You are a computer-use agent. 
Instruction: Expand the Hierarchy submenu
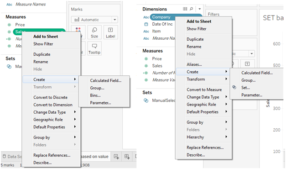click(x=204, y=137)
